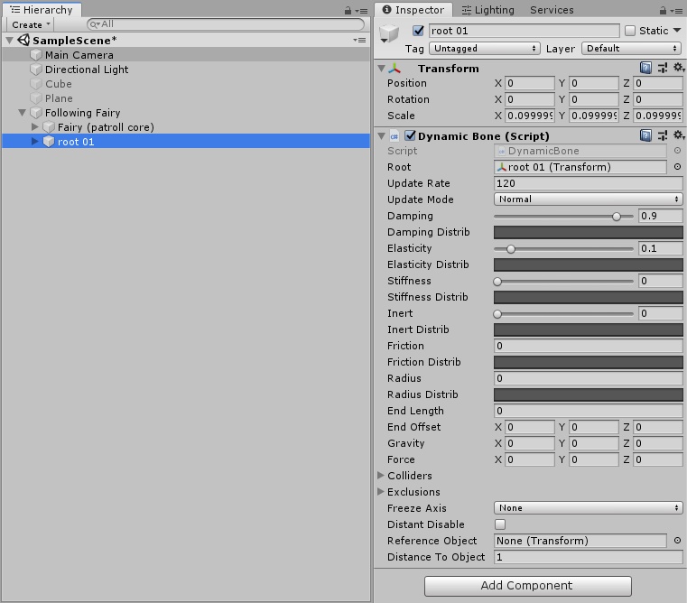687x603 pixels.
Task: Click the Dynamic Bone C# script icon
Action: 395,135
